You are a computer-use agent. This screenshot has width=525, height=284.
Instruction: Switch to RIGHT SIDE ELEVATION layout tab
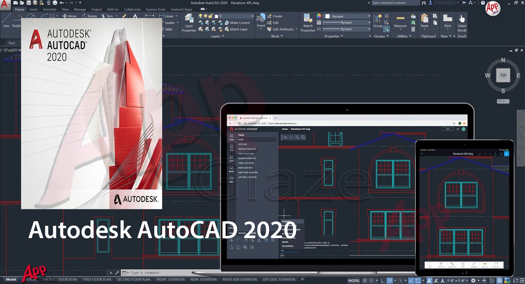pos(240,279)
